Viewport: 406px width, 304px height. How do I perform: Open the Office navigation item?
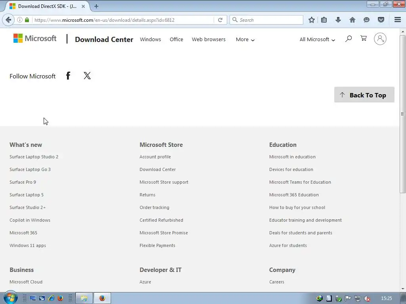point(176,40)
